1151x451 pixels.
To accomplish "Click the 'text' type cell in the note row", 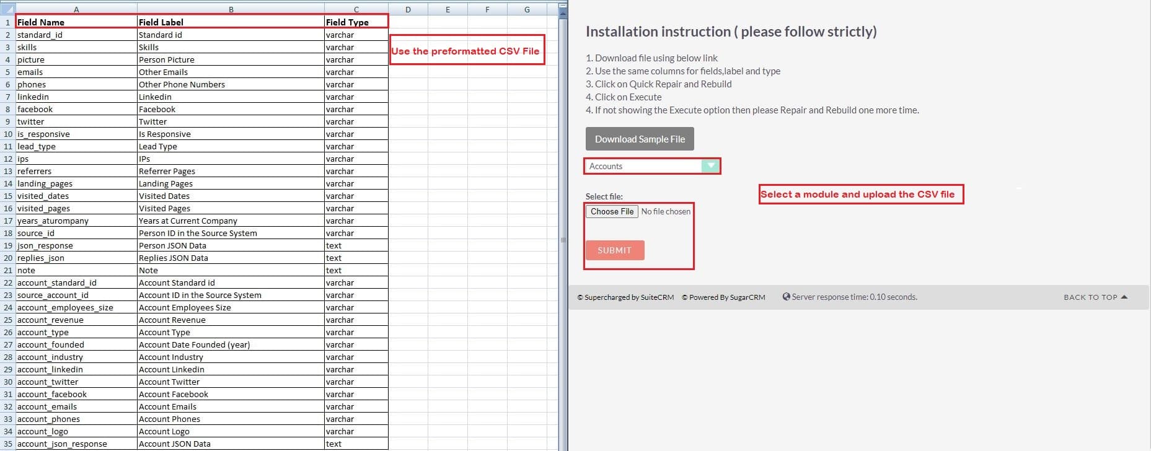I will coord(356,270).
